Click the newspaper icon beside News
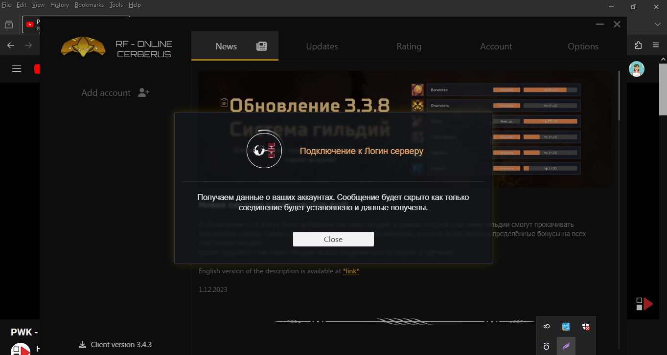The height and width of the screenshot is (355, 667). coord(262,46)
